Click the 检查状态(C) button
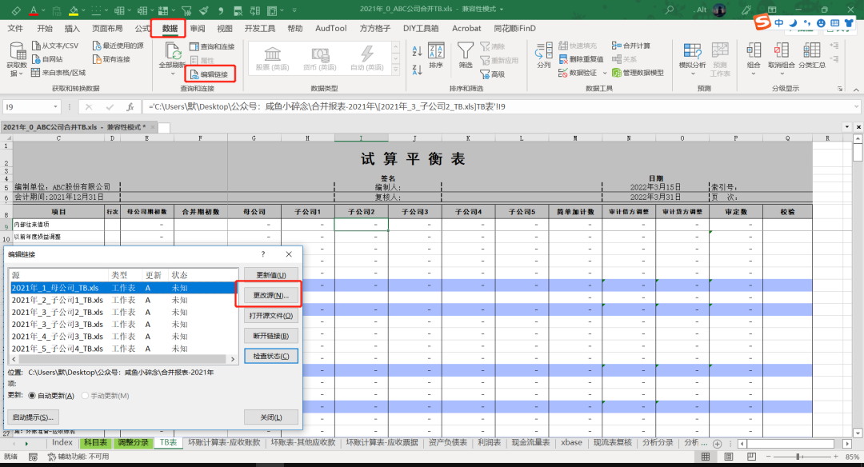Image resolution: width=864 pixels, height=467 pixels. click(271, 357)
